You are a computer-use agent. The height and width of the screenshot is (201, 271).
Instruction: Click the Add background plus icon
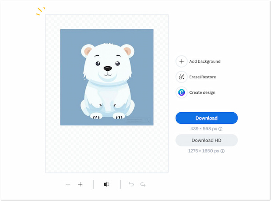181,61
